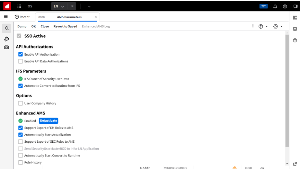
Task: Click the three-dot more actions icon
Action: coord(253,26)
